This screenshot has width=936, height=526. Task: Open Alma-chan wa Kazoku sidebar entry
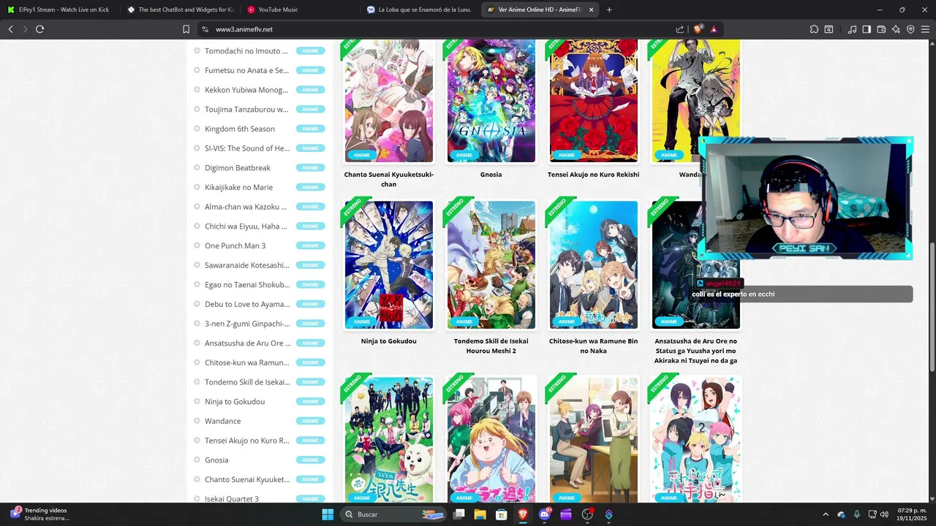pyautogui.click(x=246, y=207)
